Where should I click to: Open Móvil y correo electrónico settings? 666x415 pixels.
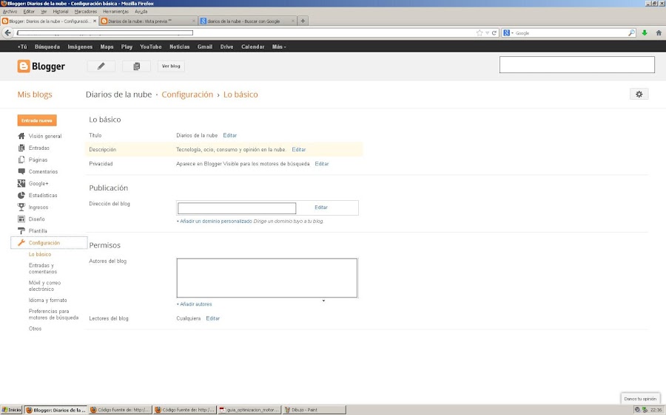44,286
